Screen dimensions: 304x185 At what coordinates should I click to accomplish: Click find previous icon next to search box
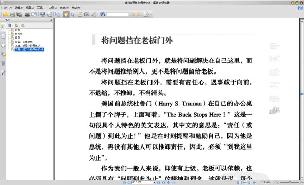pyautogui.click(x=133, y=14)
